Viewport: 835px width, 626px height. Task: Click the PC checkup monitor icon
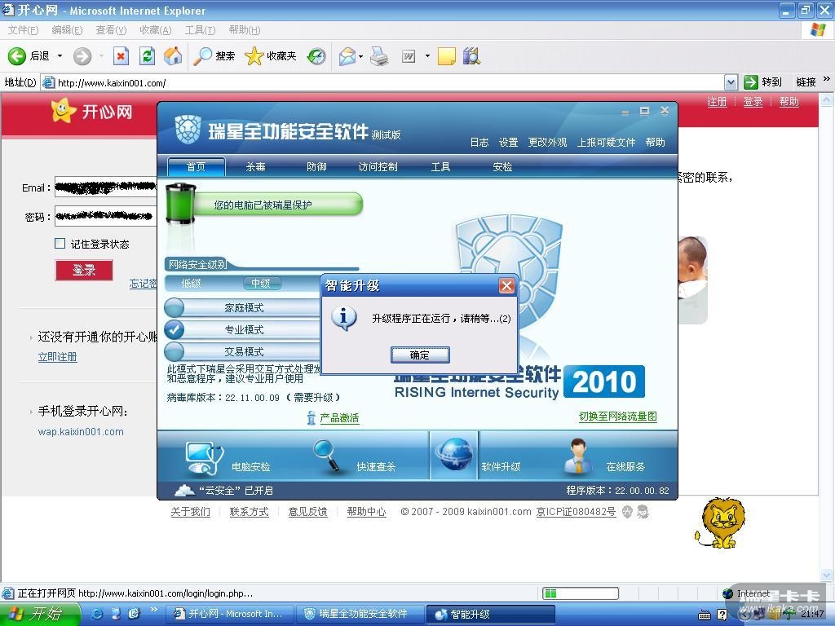point(204,458)
